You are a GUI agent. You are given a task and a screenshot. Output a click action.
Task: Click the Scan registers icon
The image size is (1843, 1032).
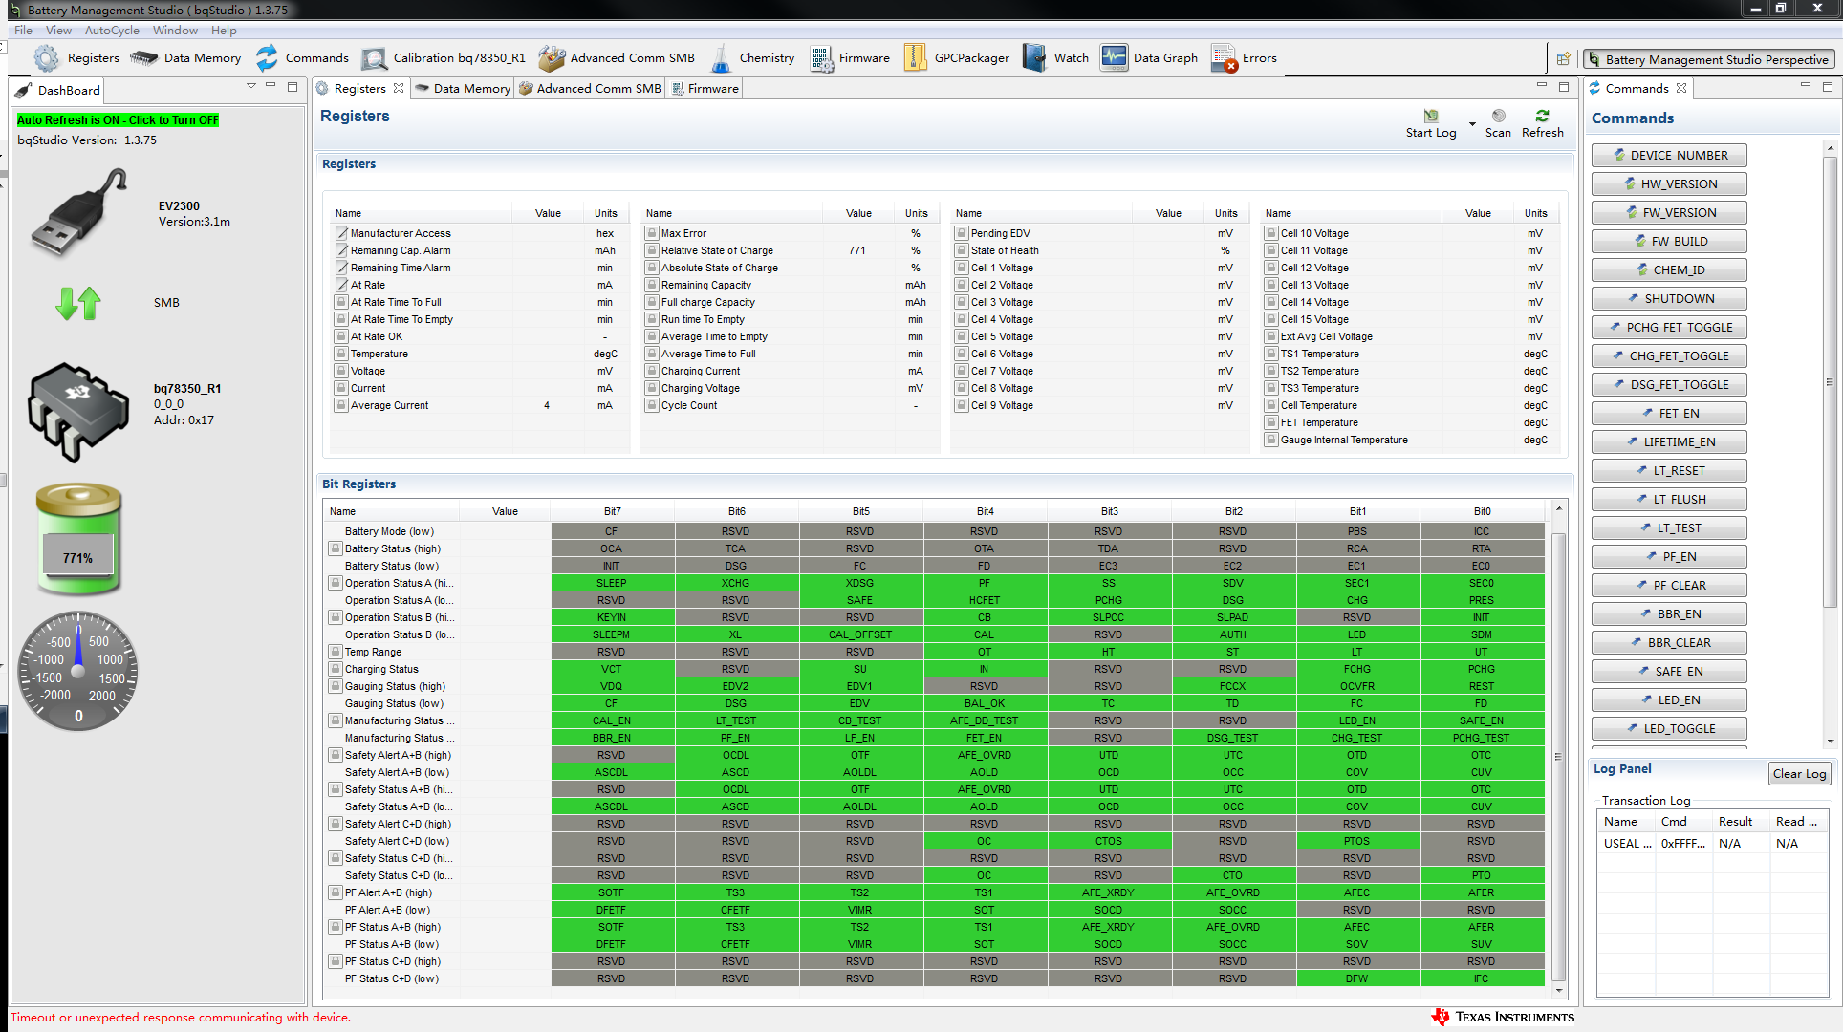(x=1498, y=117)
